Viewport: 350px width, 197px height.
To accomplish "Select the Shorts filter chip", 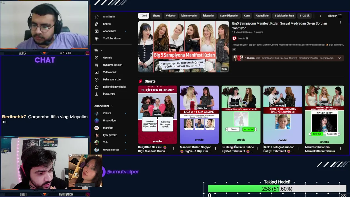I will pos(156,16).
